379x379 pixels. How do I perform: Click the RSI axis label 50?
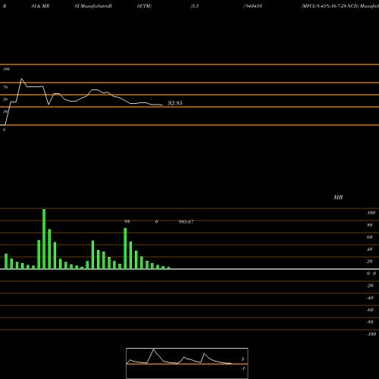pyautogui.click(x=5, y=99)
